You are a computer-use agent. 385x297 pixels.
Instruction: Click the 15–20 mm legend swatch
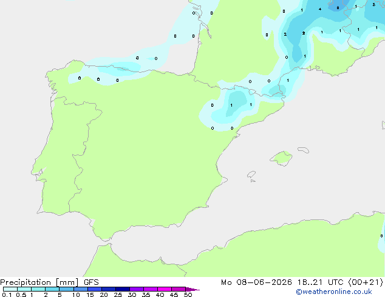point(95,289)
